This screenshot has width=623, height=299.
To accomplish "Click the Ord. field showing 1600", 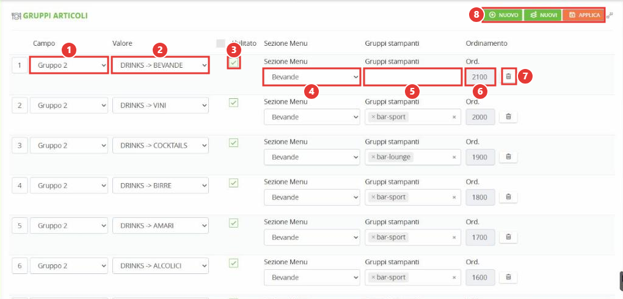I will 480,278.
